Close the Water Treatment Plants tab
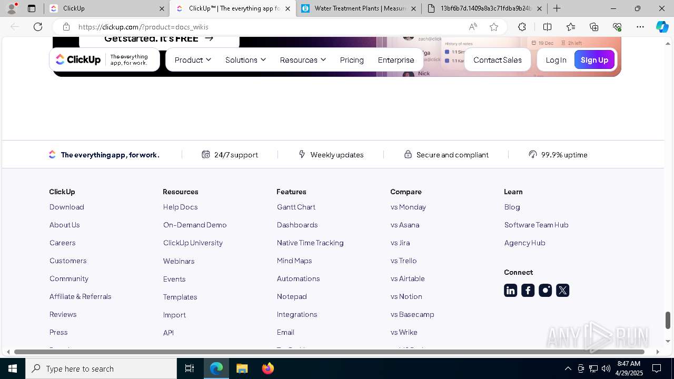674x379 pixels. coord(413,8)
